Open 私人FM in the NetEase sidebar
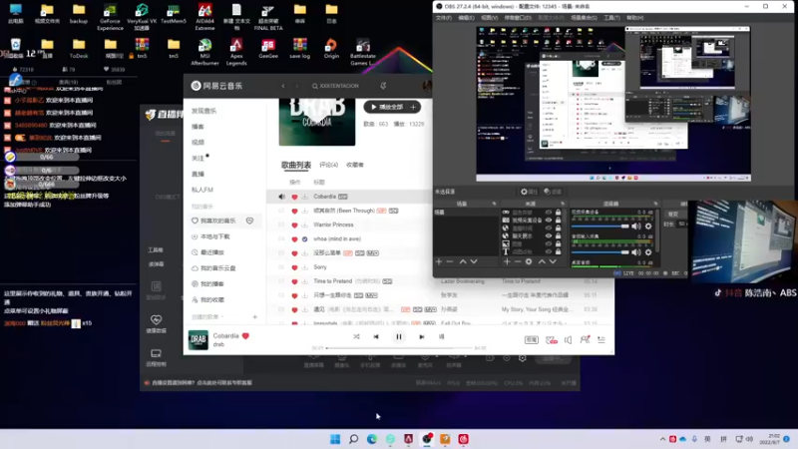Screen dimensions: 798x449 [x=202, y=190]
